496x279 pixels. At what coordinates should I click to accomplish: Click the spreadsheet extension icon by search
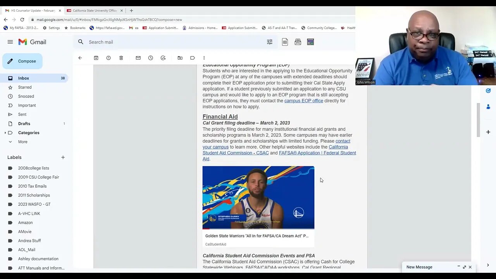coord(285,42)
